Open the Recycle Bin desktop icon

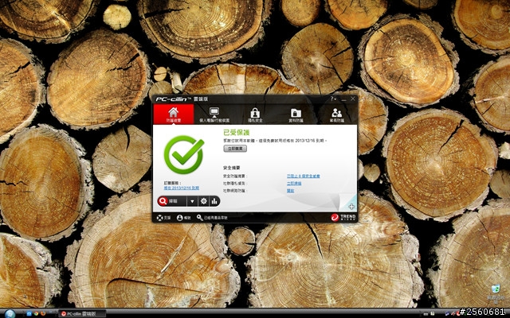[496, 293]
